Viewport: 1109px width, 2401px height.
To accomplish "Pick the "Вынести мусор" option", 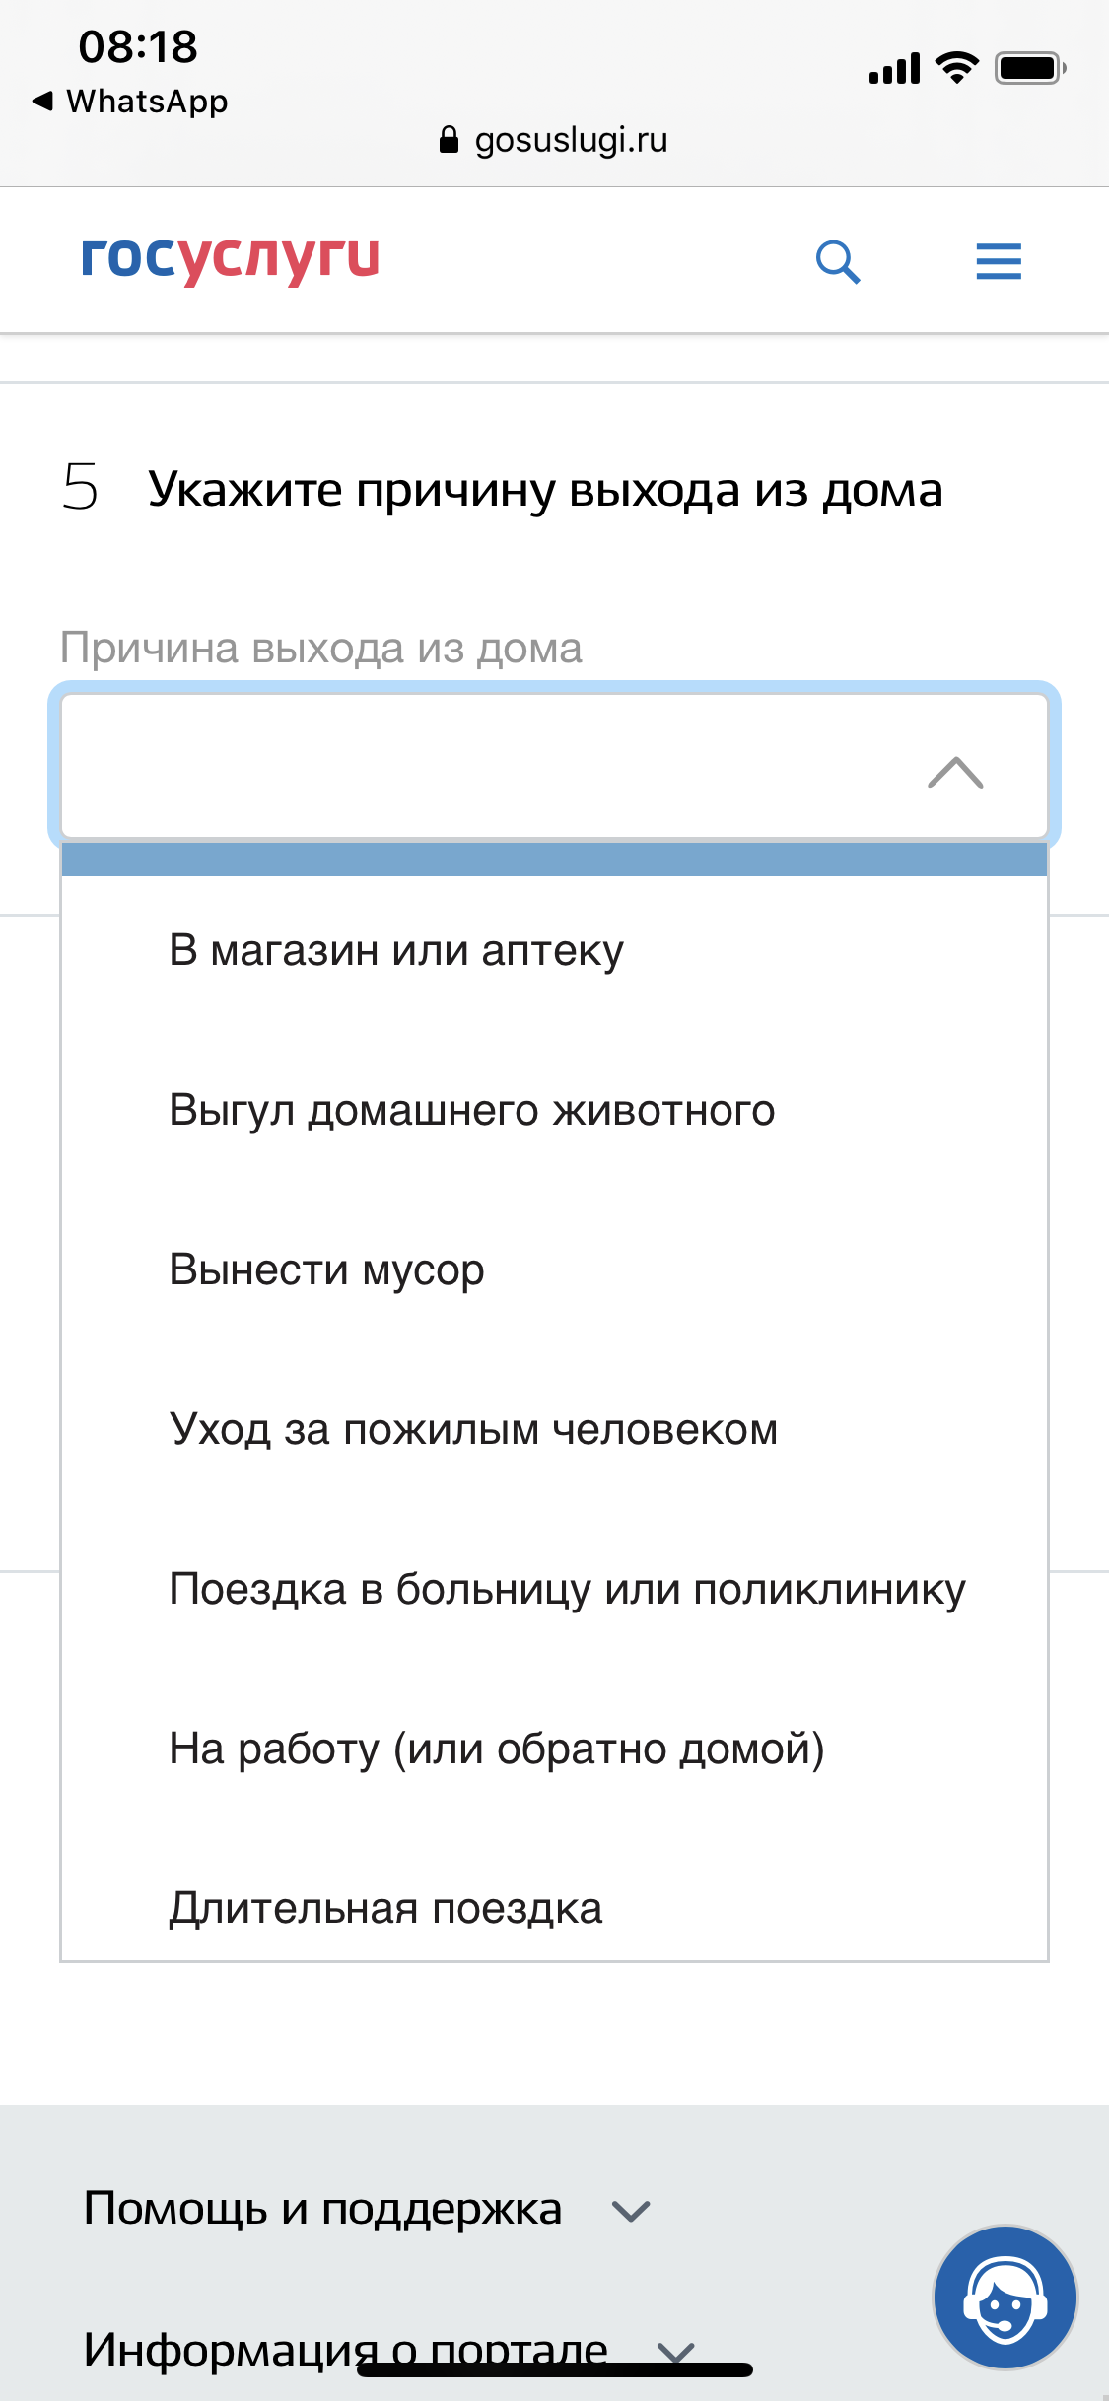I will (x=326, y=1270).
